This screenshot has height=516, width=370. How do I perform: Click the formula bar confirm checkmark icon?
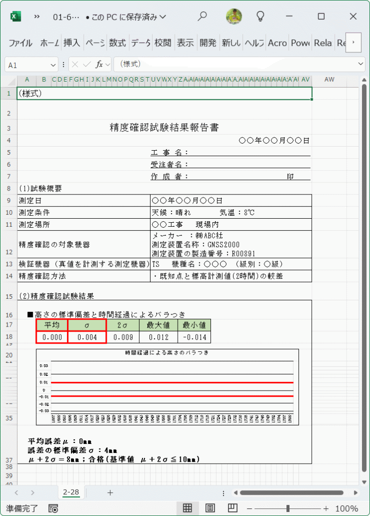[87, 64]
